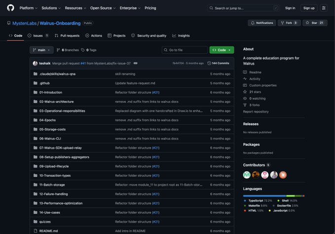This screenshot has width=335, height=234.
Task: Open the quizzes folder
Action: click(45, 222)
